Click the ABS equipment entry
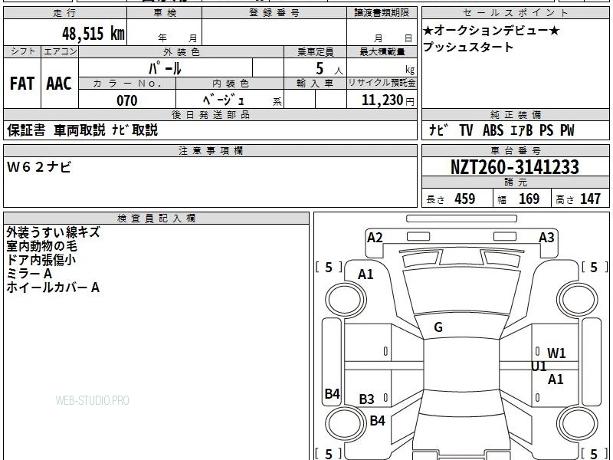 (493, 130)
